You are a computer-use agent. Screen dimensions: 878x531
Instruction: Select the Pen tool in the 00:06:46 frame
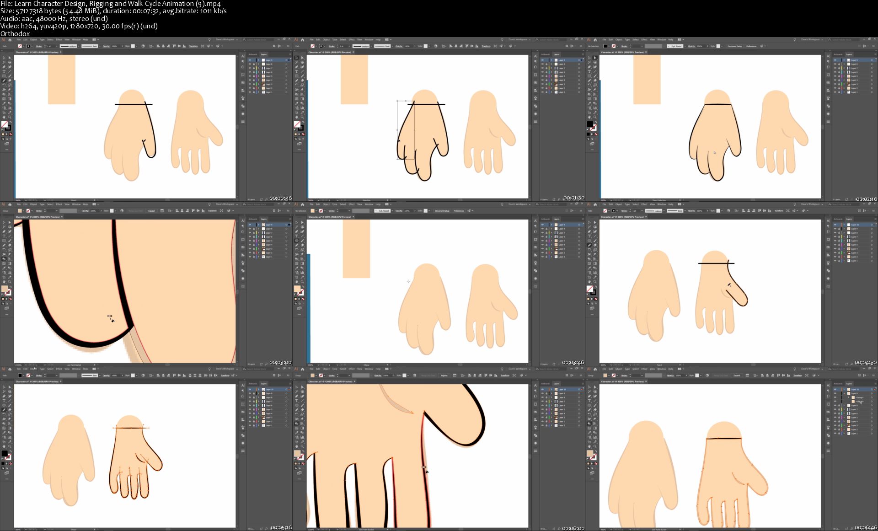pyautogui.click(x=589, y=396)
